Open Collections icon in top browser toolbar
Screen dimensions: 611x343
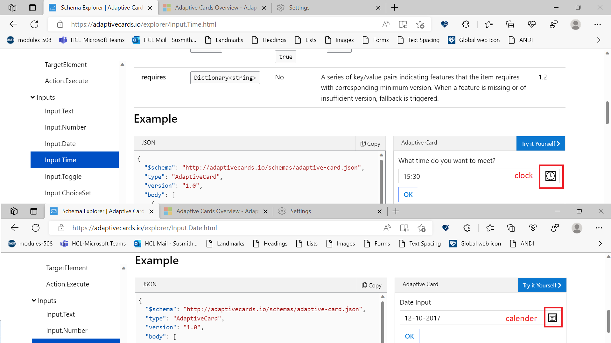(x=510, y=24)
